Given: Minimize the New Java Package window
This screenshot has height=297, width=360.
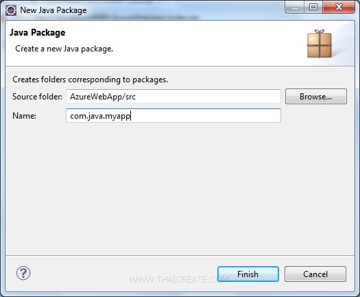Looking at the screenshot, I should [x=295, y=7].
